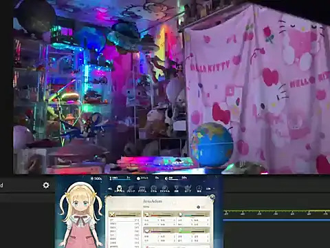Select the Status tab with character silhouette icon
Screen dimensions: 330x248
(119, 189)
